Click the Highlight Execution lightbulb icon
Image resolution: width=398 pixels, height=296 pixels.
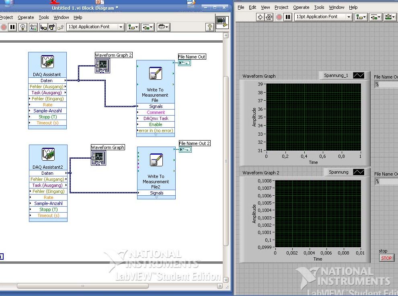click(23, 27)
